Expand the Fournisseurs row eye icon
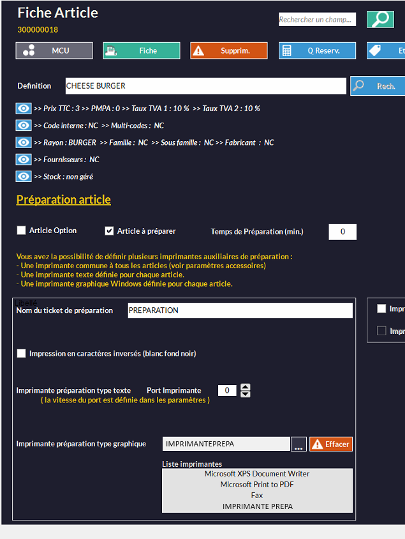Viewport: 405px width, 539px height. click(x=24, y=159)
